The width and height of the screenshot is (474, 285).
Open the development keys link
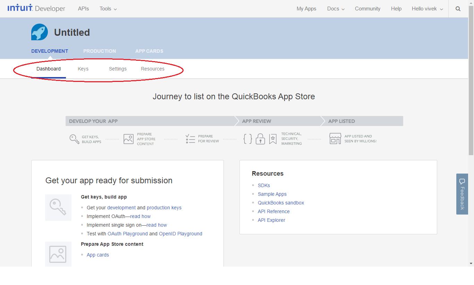pos(121,208)
